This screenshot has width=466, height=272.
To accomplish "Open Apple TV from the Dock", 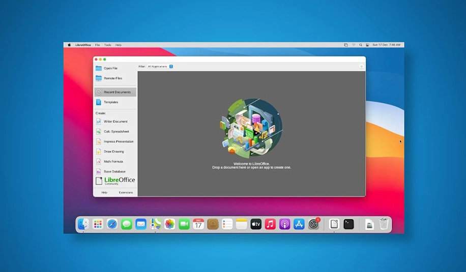I will (256, 224).
